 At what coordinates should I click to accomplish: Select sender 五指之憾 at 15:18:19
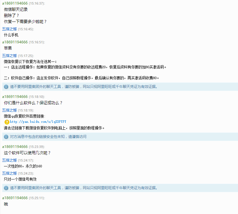point(9,110)
